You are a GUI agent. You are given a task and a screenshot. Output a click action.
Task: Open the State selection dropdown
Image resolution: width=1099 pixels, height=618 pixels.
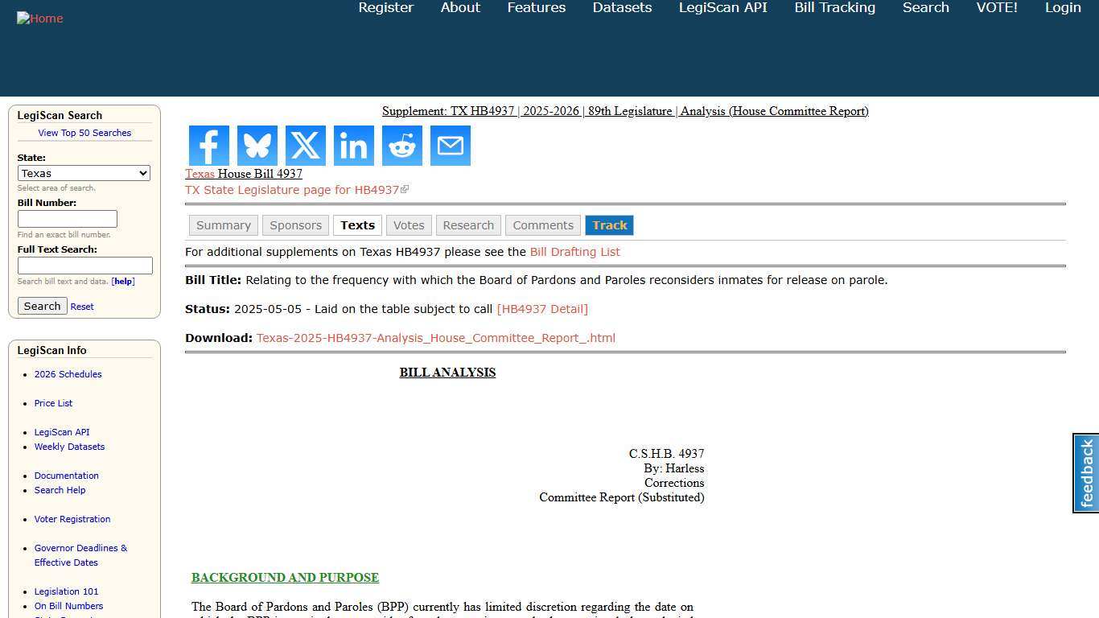(84, 173)
